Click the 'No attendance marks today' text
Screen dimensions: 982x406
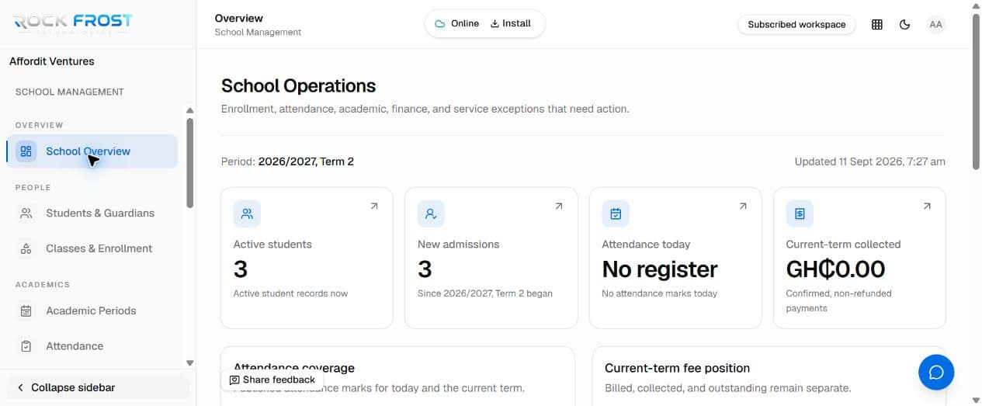pyautogui.click(x=660, y=293)
